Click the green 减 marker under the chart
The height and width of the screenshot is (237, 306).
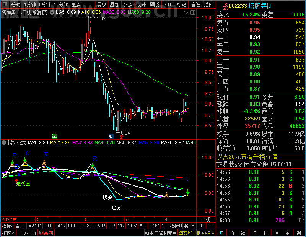(54, 136)
